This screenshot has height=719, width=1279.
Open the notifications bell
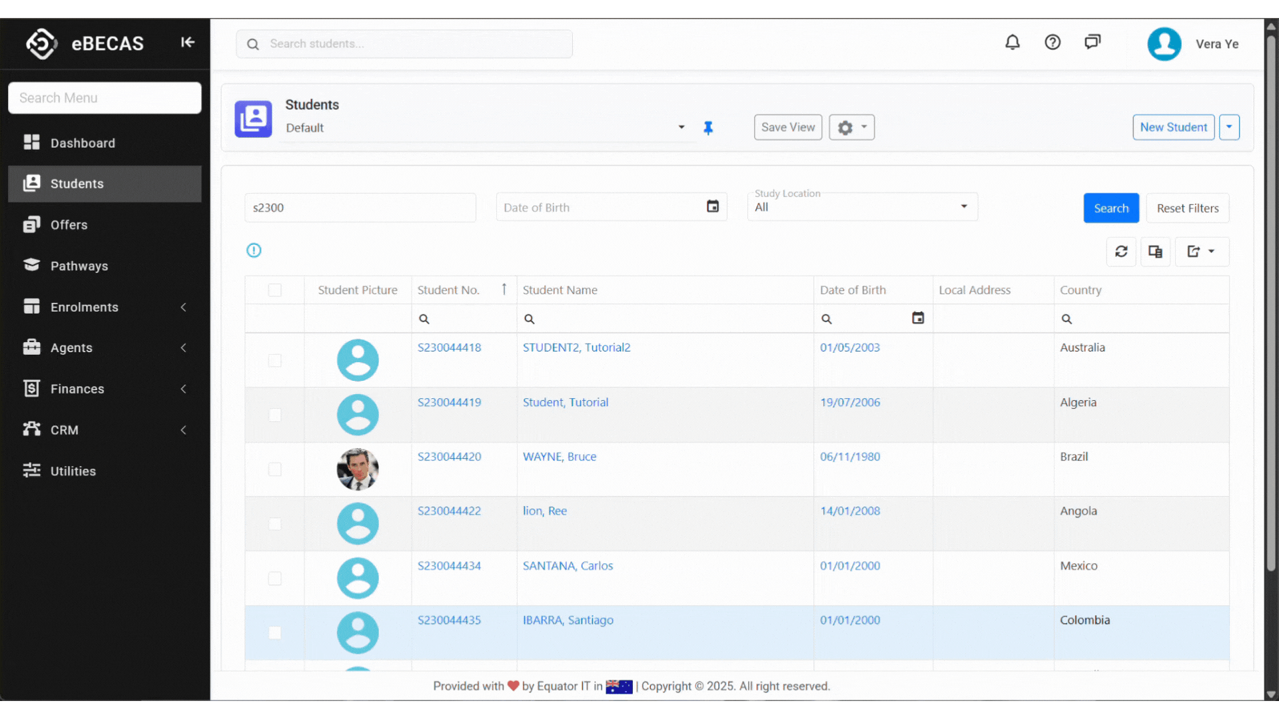click(x=1012, y=43)
